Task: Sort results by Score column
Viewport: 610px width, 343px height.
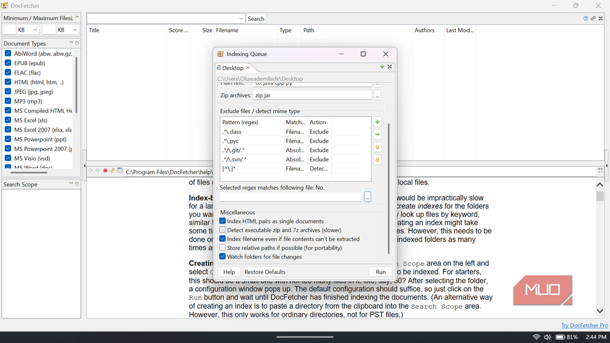Action: [178, 30]
